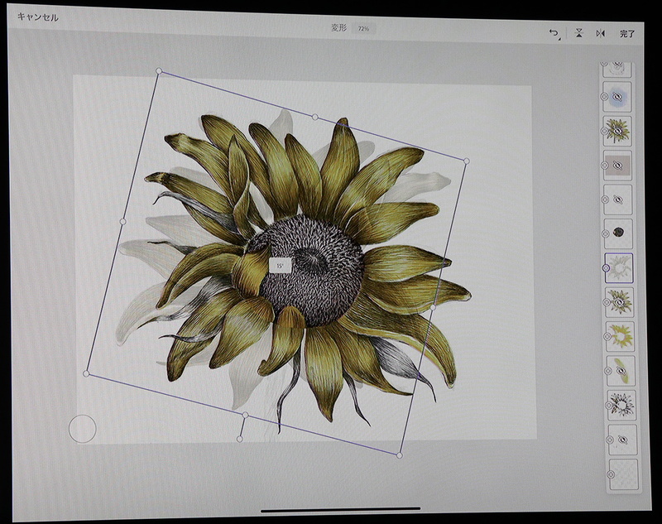Click the selection dot beside the dark seed-center layer

(x=606, y=233)
